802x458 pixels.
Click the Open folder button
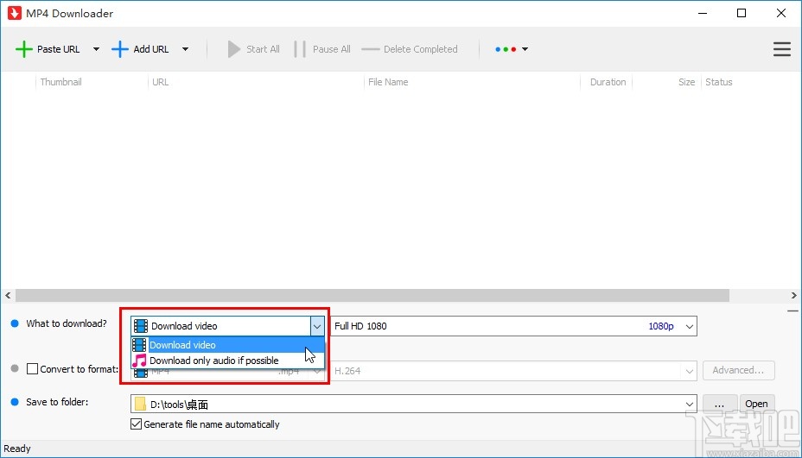(756, 404)
